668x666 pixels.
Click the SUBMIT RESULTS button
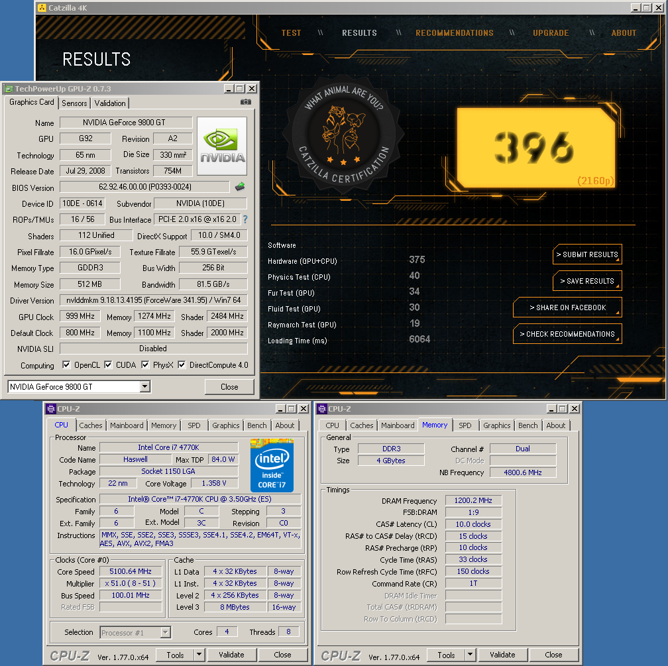pos(587,254)
